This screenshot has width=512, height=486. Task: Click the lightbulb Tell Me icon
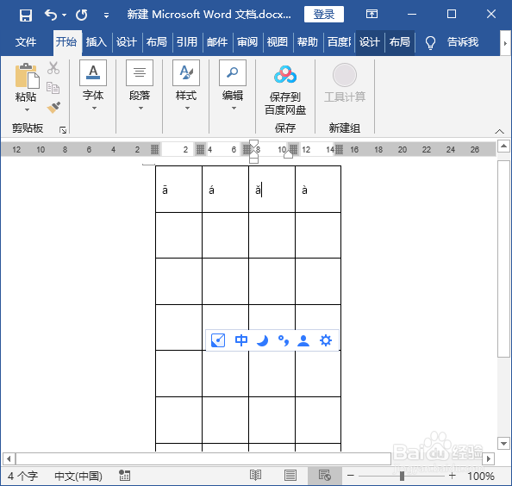(x=430, y=42)
